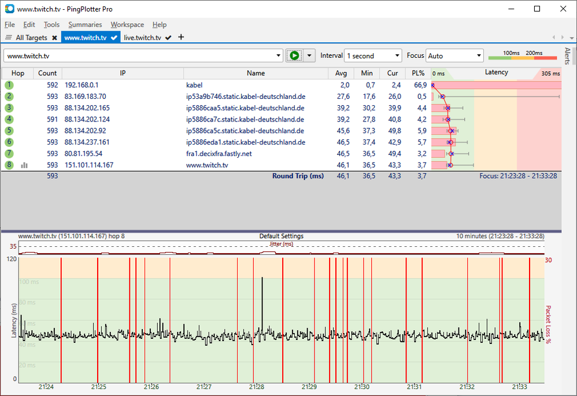This screenshot has width=577, height=396.
Task: Select IP 83.169.183.70 in hop 2
Action: tap(86, 97)
